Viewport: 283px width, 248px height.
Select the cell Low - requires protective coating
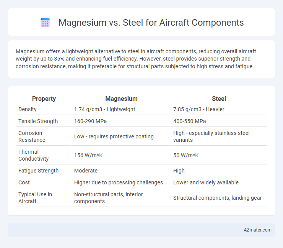coord(114,136)
